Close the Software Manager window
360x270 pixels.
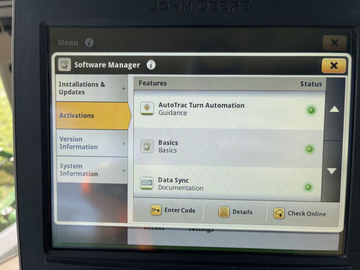click(334, 66)
